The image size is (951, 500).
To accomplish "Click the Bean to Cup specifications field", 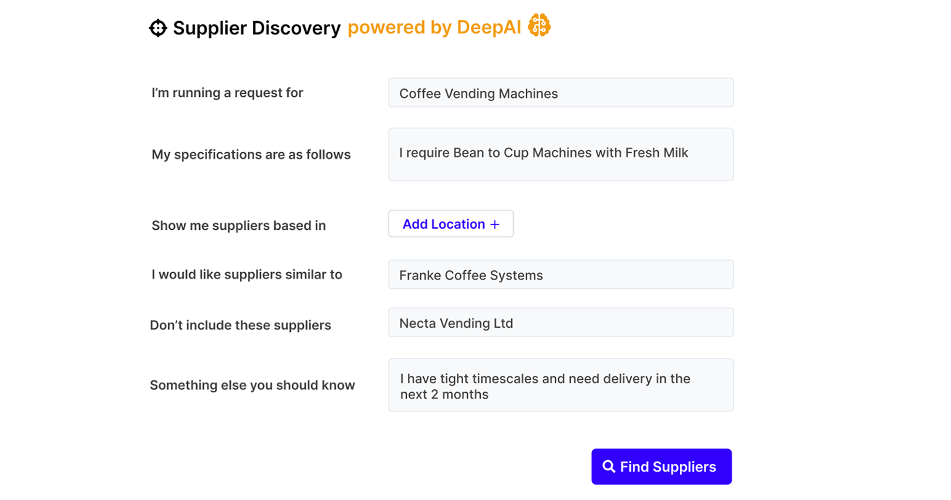I will coord(561,154).
